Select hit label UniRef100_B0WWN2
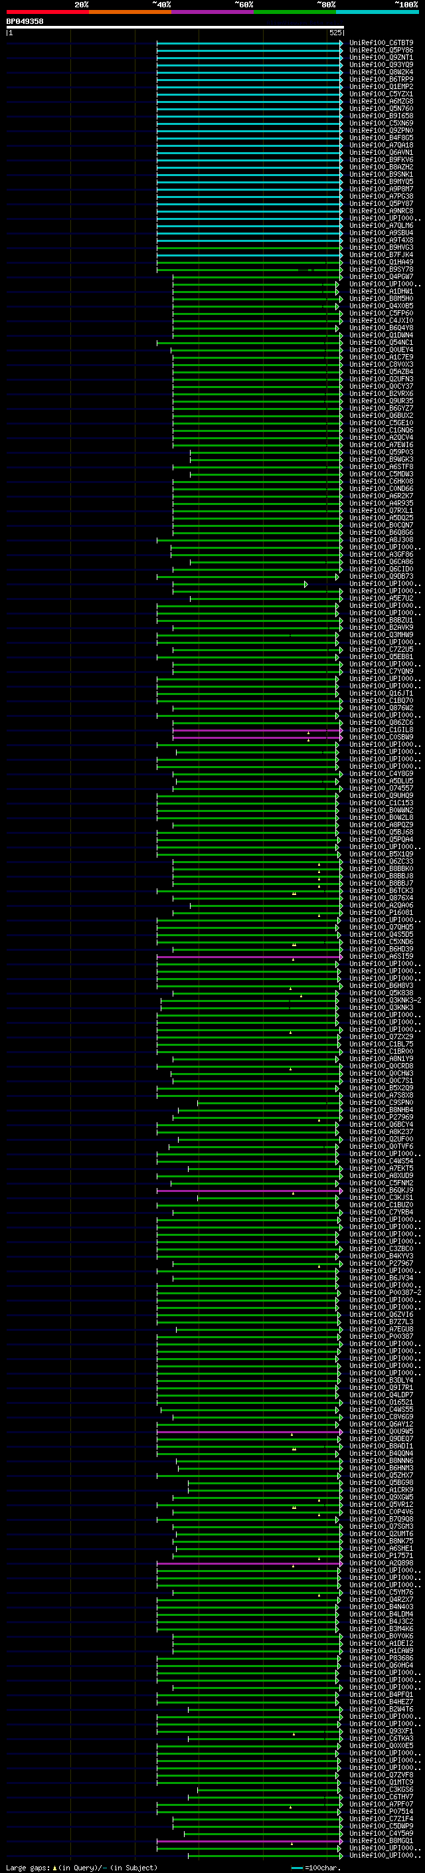 pos(381,810)
